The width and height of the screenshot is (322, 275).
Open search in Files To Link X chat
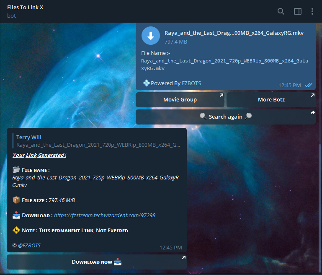[281, 11]
